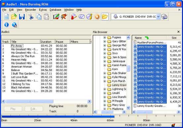The width and height of the screenshot is (183, 128).
Task: Click the burn icon in status bar
Action: [173, 125]
